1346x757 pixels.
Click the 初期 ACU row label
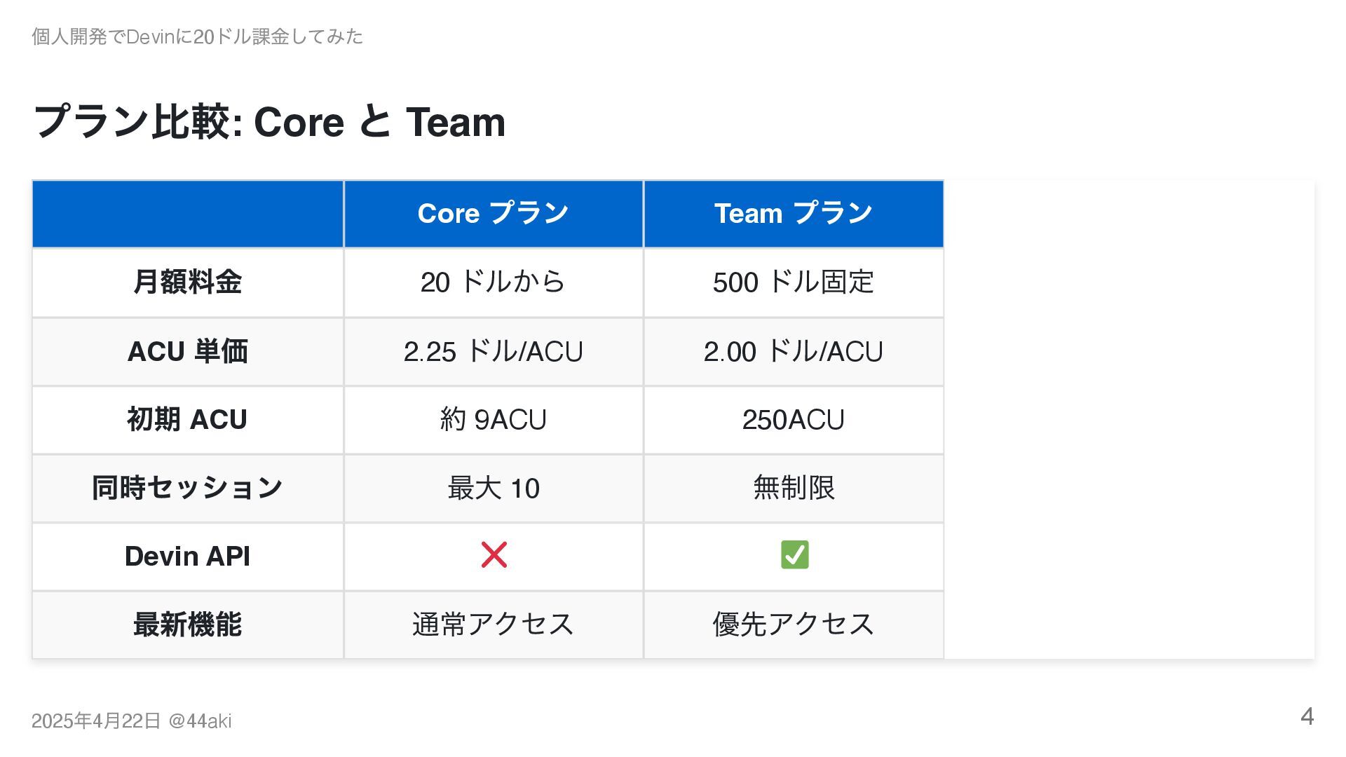(188, 419)
